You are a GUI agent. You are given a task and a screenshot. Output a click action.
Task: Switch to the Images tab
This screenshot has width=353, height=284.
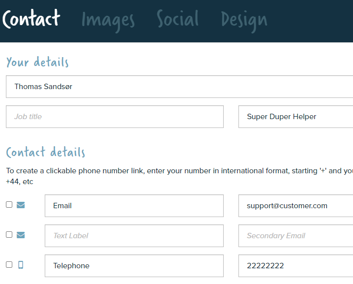(x=108, y=20)
